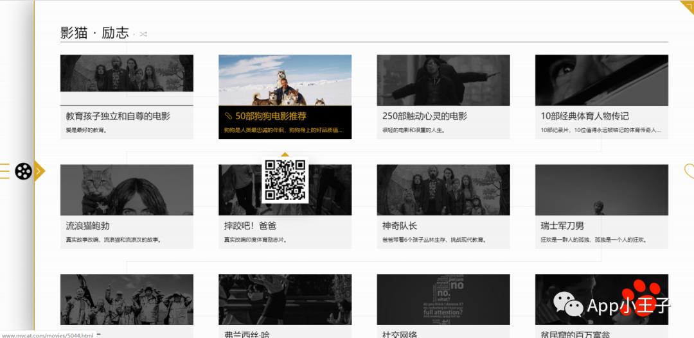This screenshot has width=694, height=338.
Task: Click the shuffle icon beside 影猫·励志
Action: pos(143,34)
